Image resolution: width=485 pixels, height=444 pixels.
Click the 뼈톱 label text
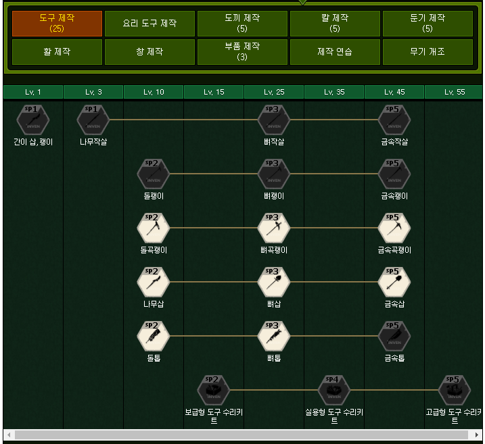tap(274, 358)
